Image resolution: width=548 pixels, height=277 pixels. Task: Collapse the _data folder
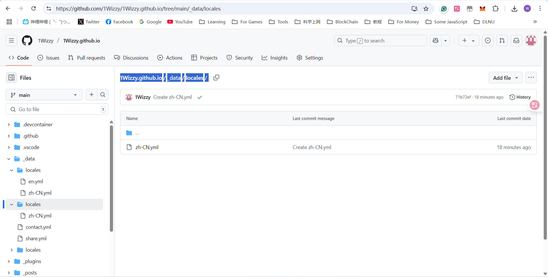(x=9, y=159)
